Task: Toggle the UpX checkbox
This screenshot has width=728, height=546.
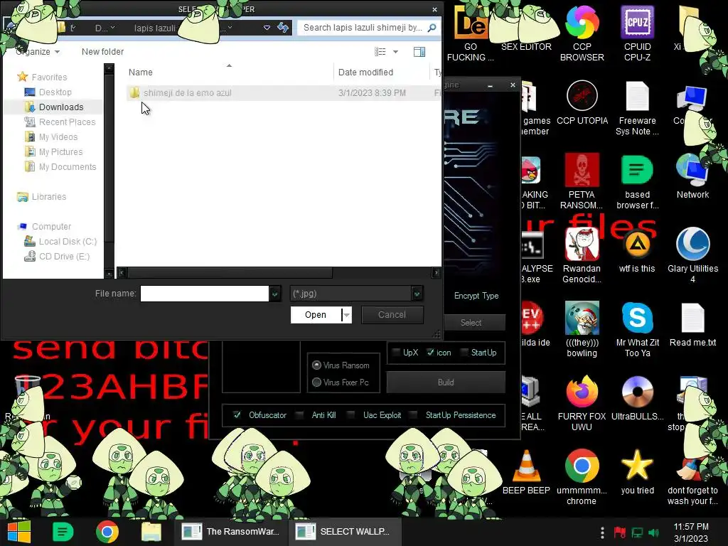Action: click(396, 353)
